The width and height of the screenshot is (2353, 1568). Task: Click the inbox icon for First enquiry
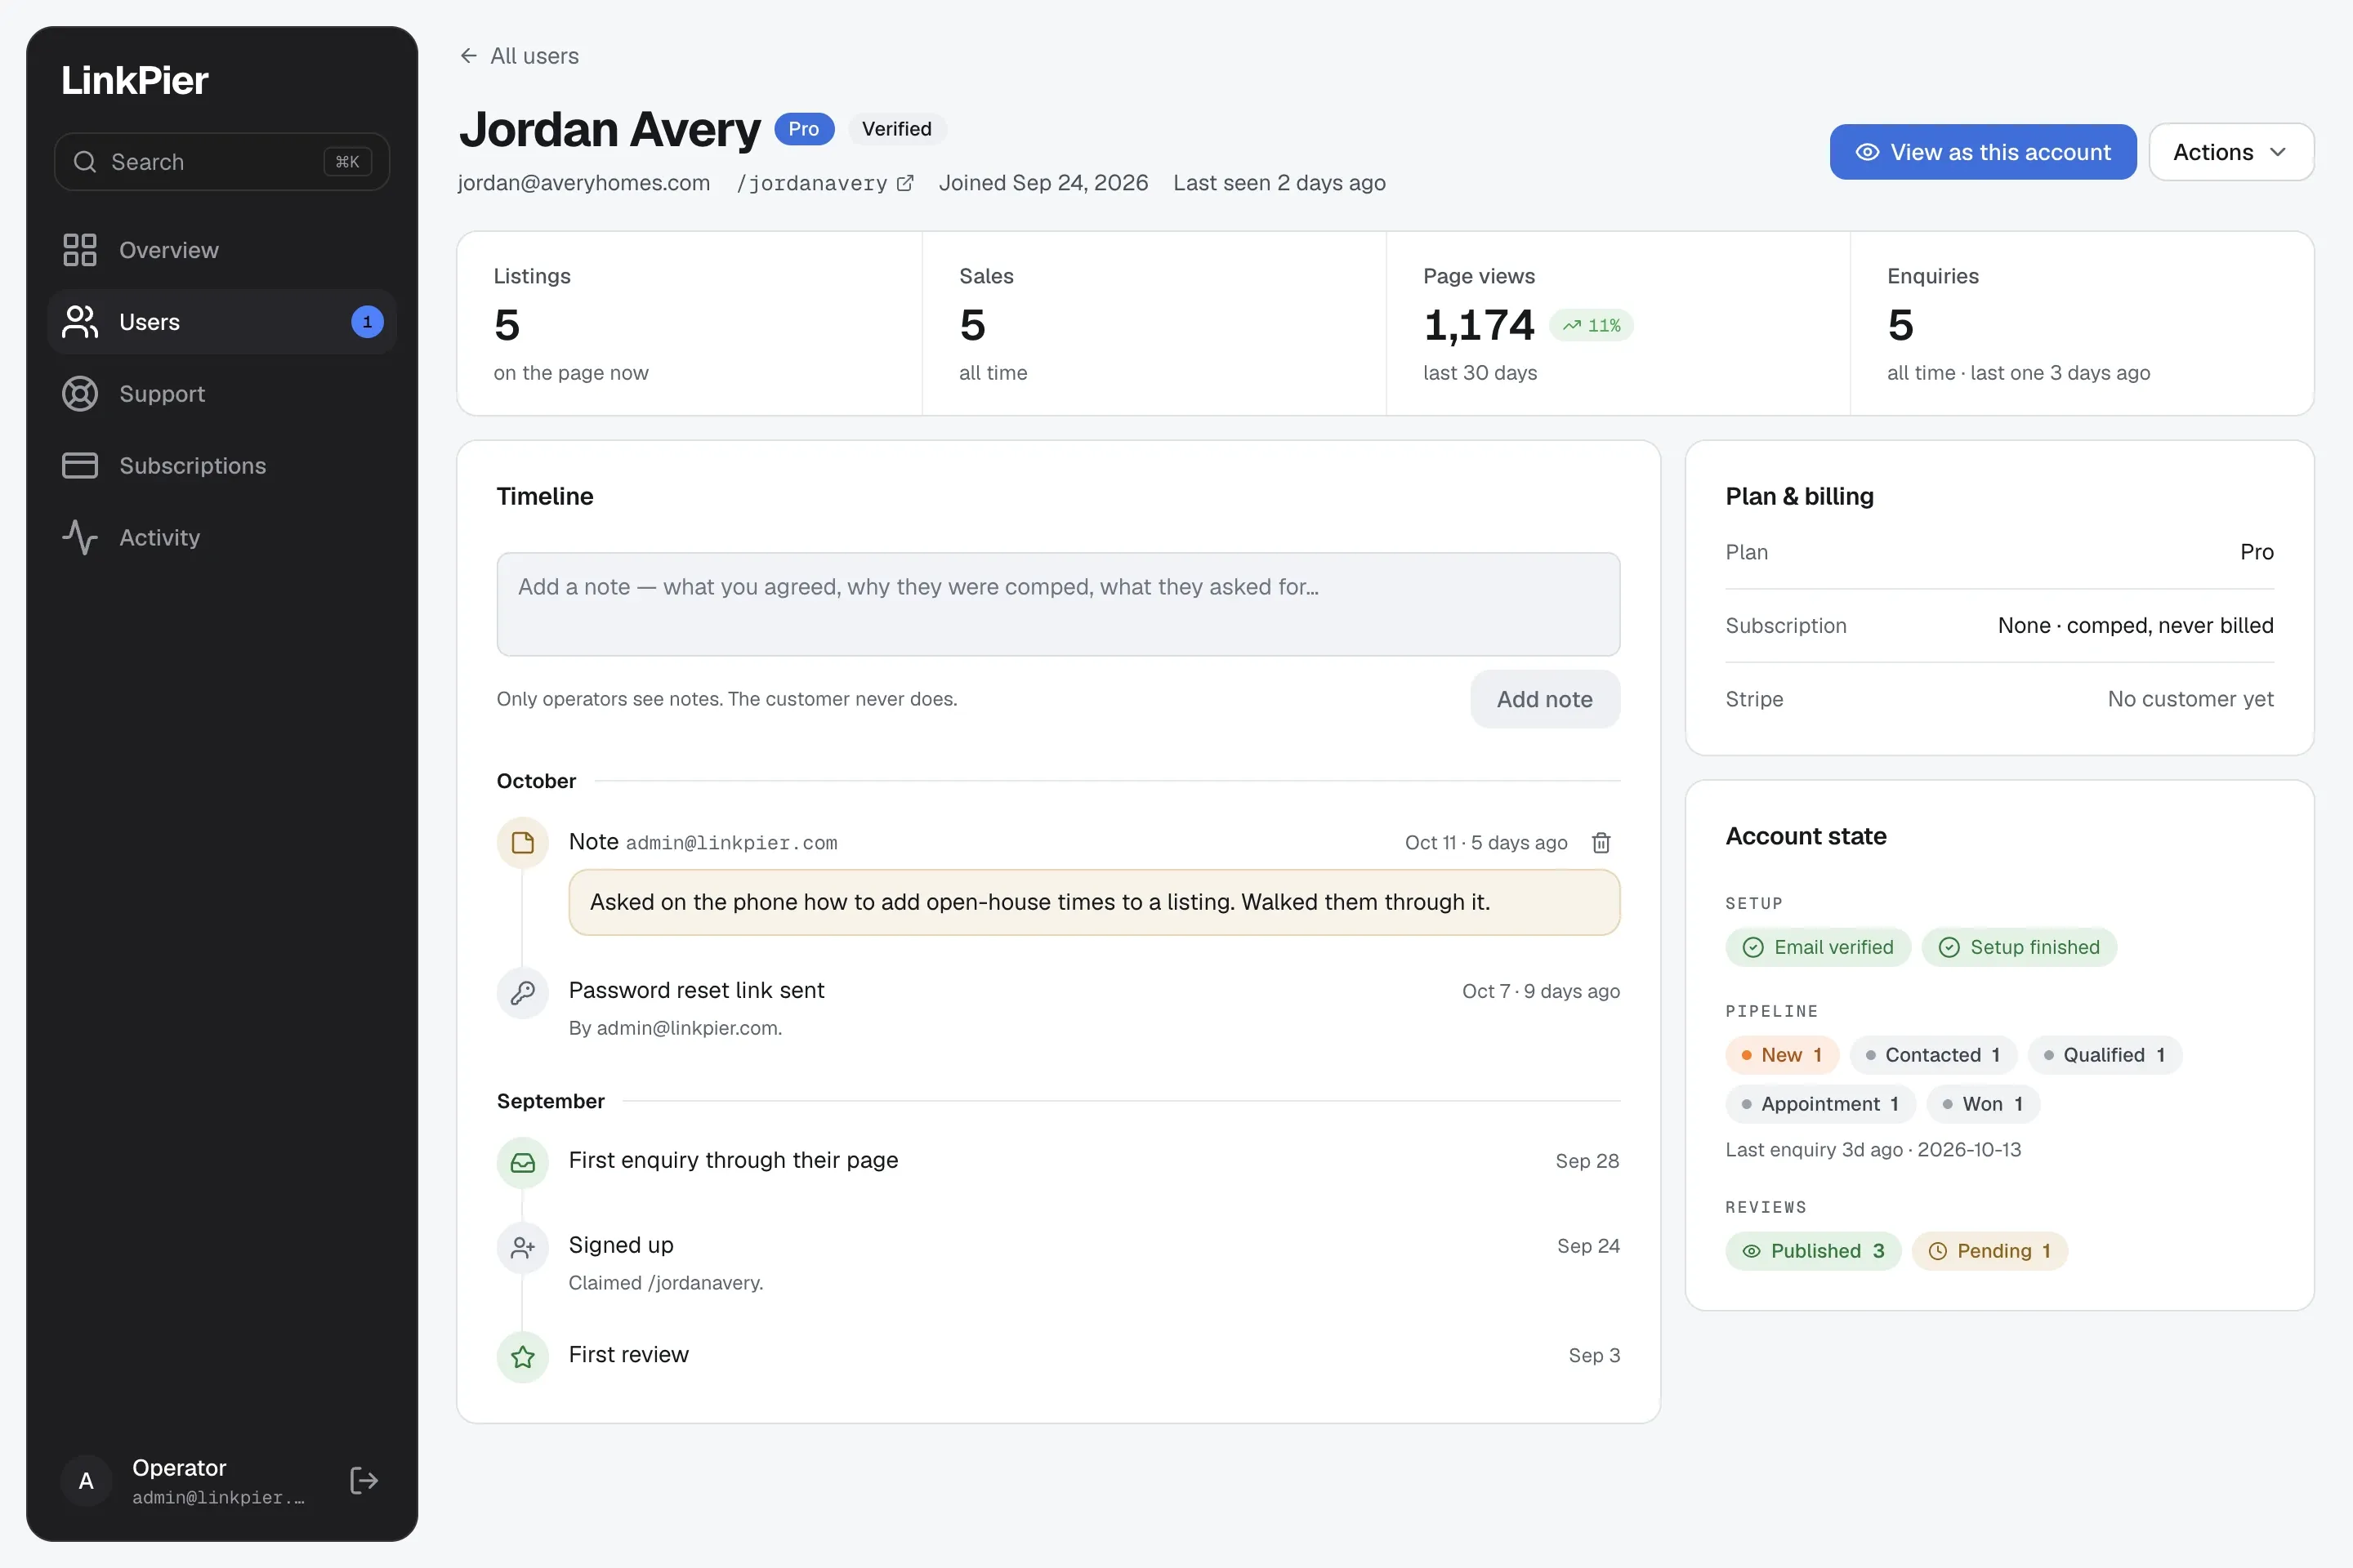523,1162
